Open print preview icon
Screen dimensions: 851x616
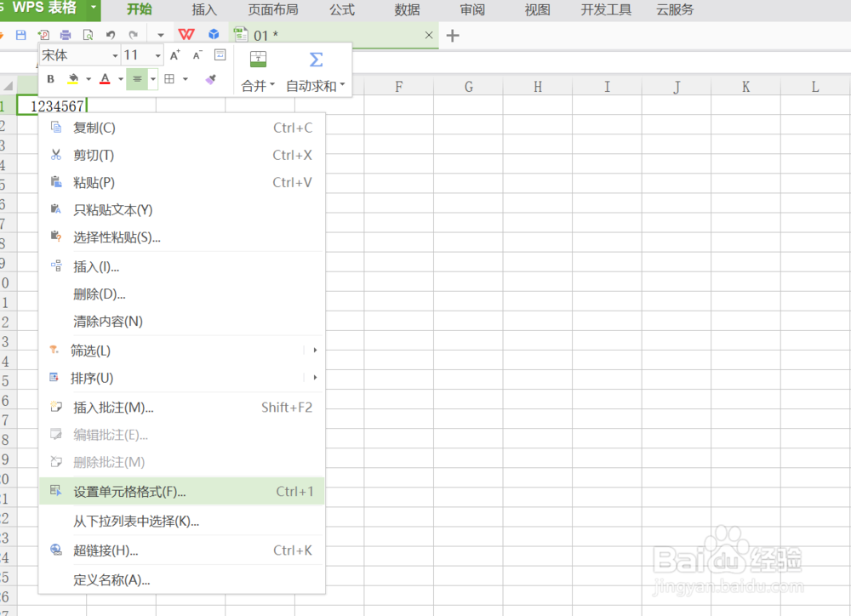click(x=88, y=35)
